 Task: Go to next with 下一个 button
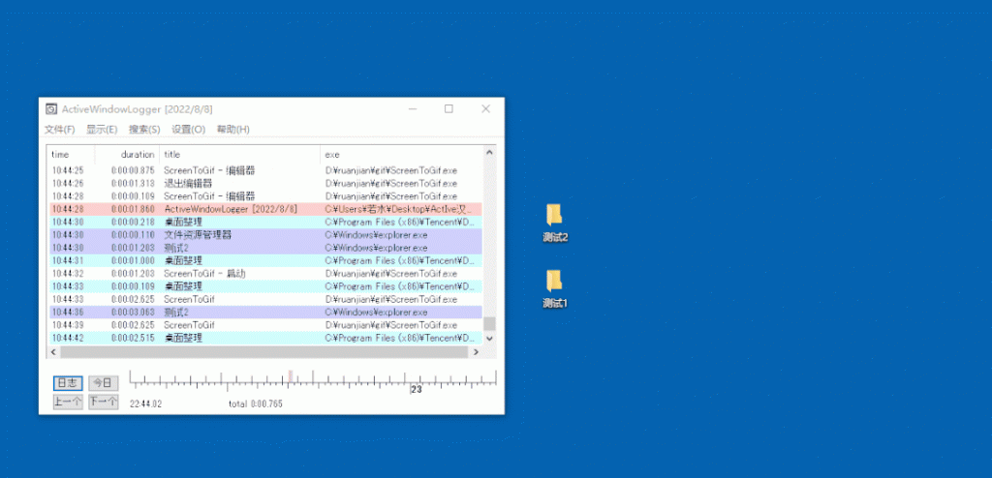[x=103, y=403]
